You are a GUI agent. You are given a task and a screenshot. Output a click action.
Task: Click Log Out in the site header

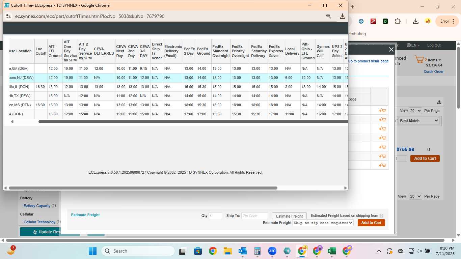tap(434, 45)
